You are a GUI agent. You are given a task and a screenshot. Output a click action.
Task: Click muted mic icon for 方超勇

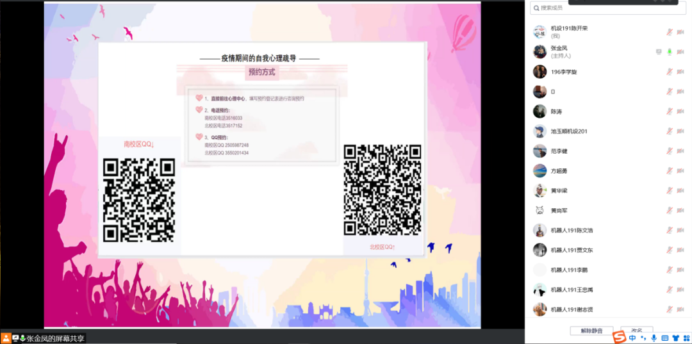tap(670, 170)
